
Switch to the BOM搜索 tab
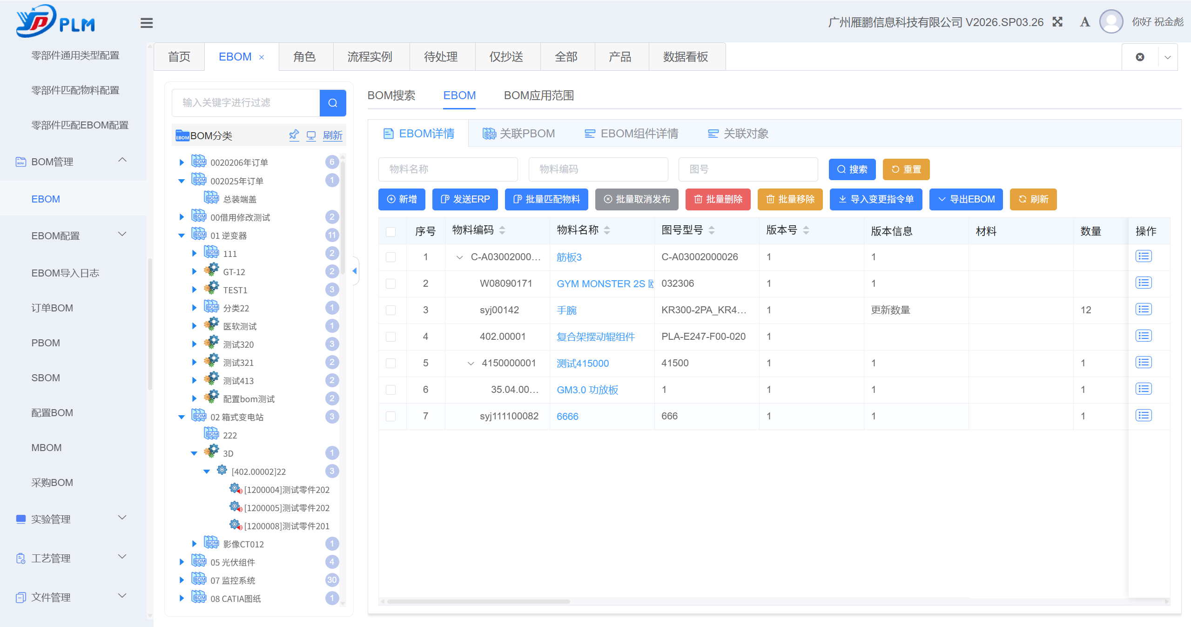click(x=391, y=95)
